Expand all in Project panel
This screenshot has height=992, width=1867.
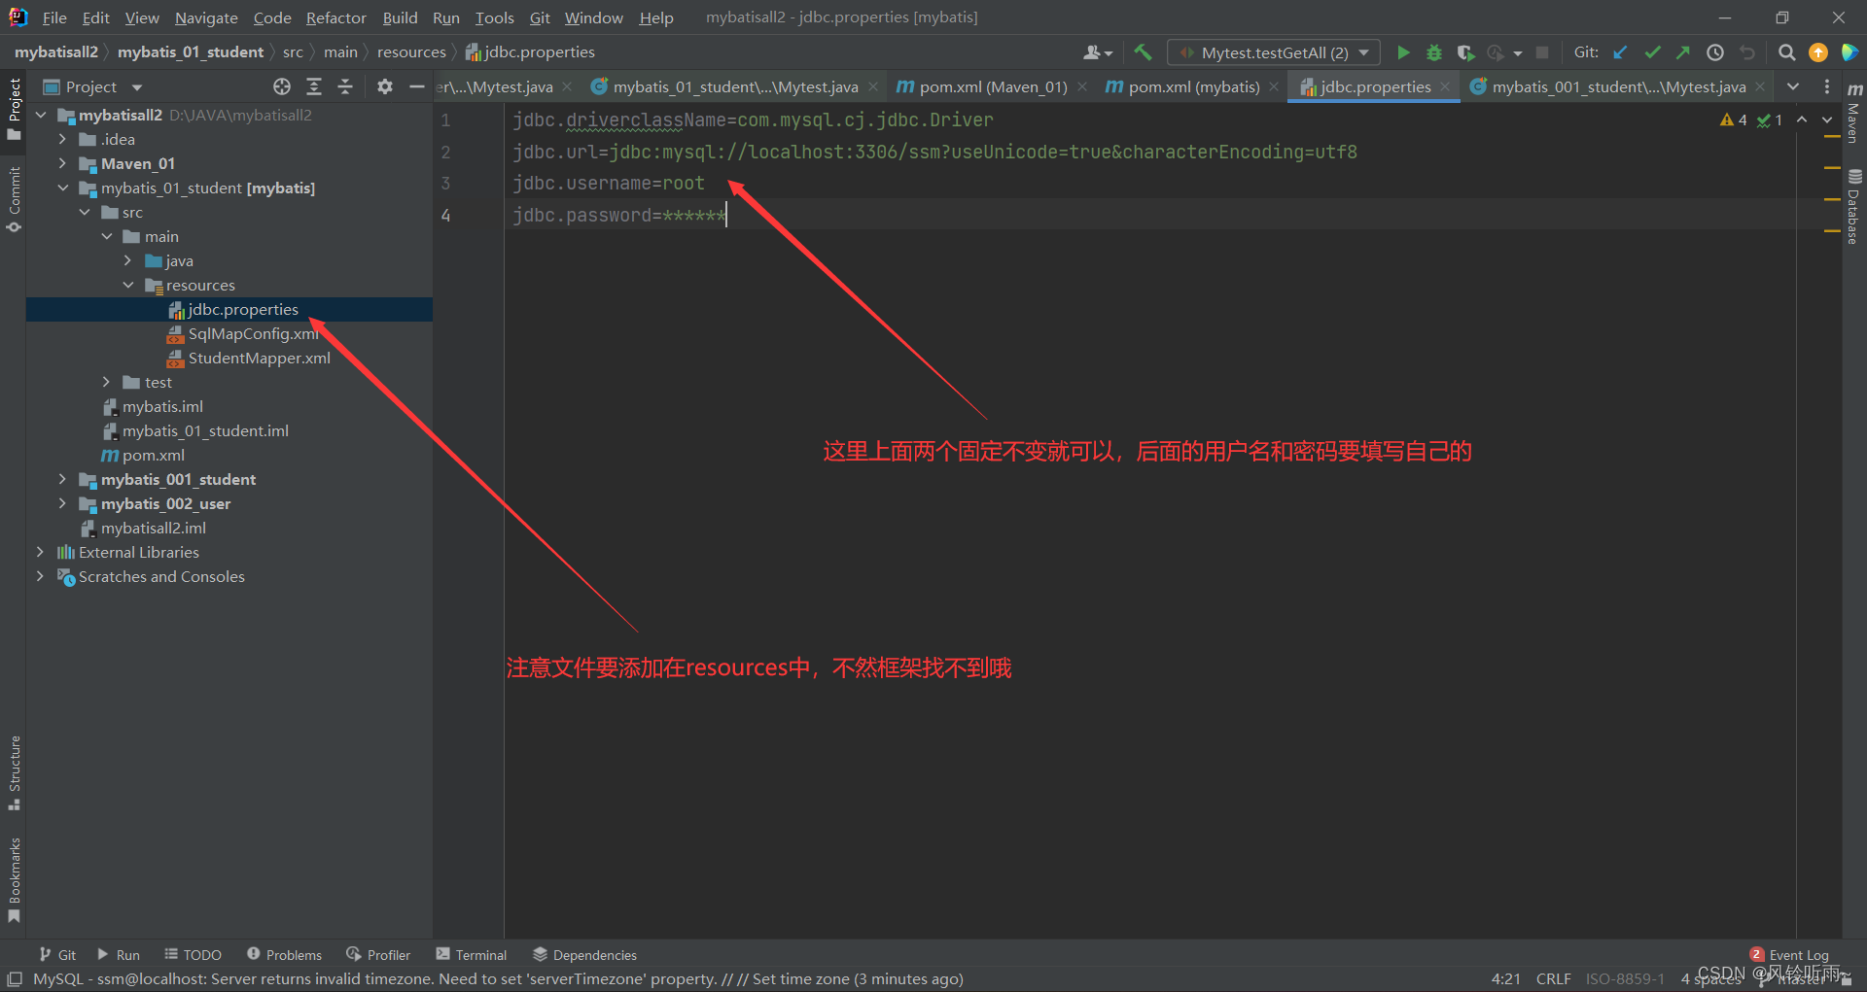314,86
